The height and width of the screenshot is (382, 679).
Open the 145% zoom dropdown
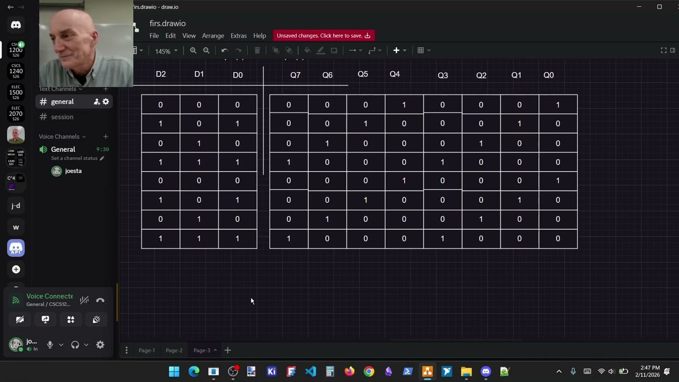tap(166, 51)
